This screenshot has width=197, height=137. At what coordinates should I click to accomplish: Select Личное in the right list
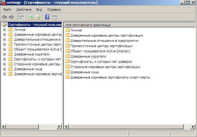[76, 30]
